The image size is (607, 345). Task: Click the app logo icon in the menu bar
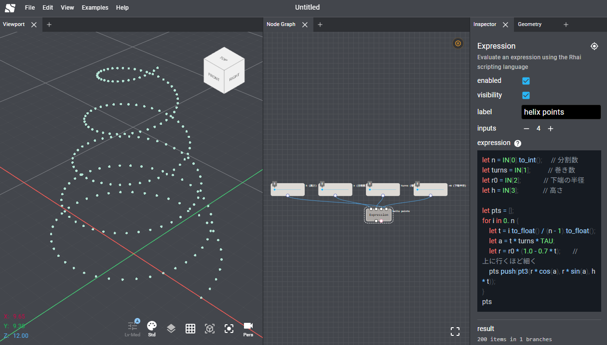(10, 8)
